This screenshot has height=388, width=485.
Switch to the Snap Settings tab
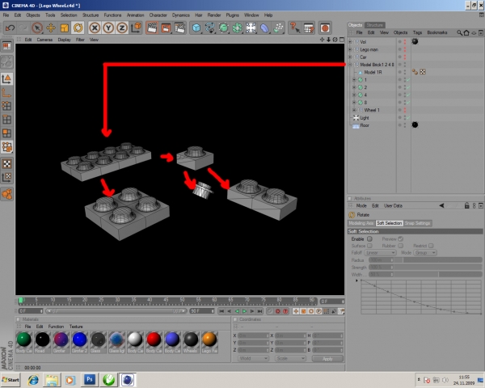click(x=417, y=223)
